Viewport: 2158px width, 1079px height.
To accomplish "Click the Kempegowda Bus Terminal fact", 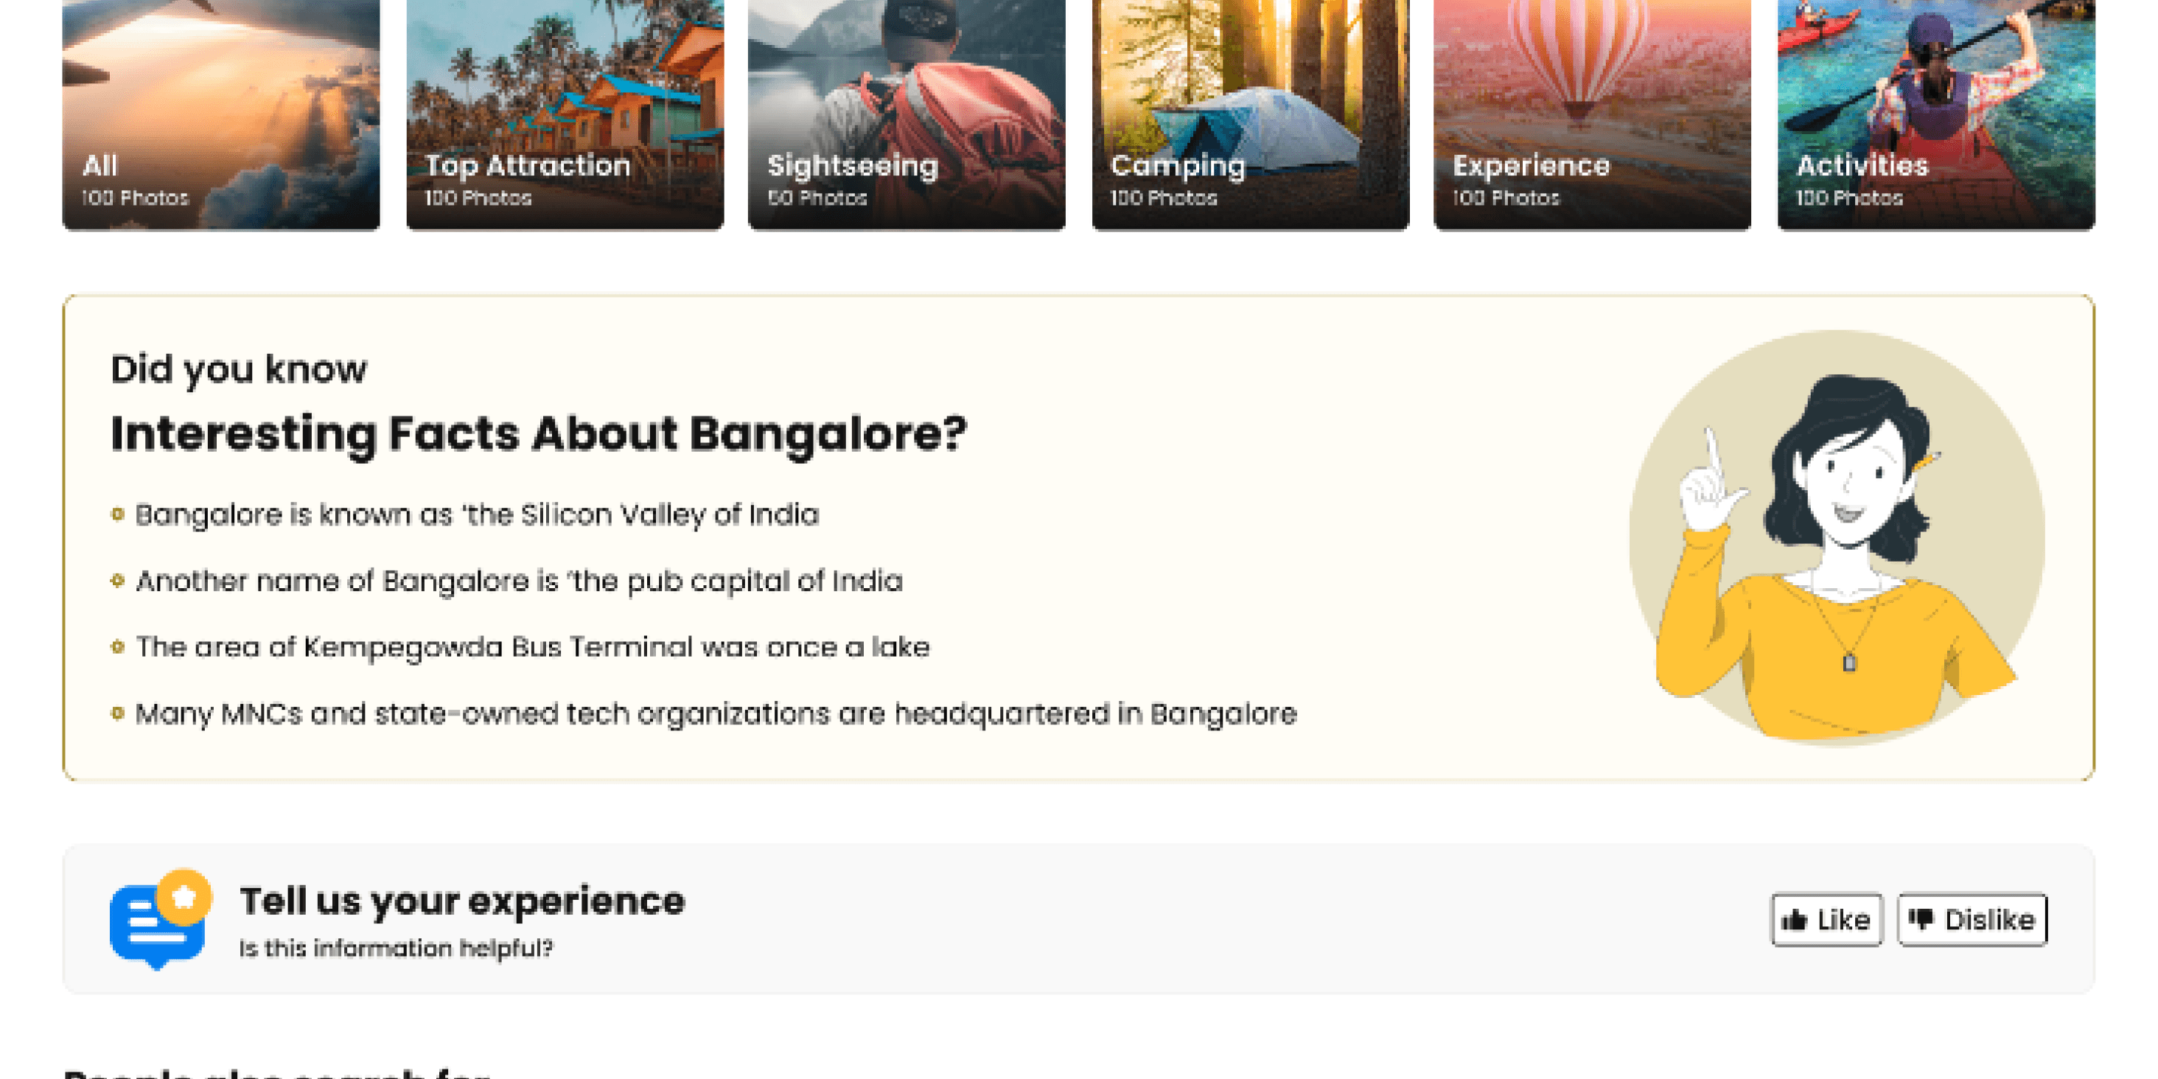I will click(x=532, y=646).
